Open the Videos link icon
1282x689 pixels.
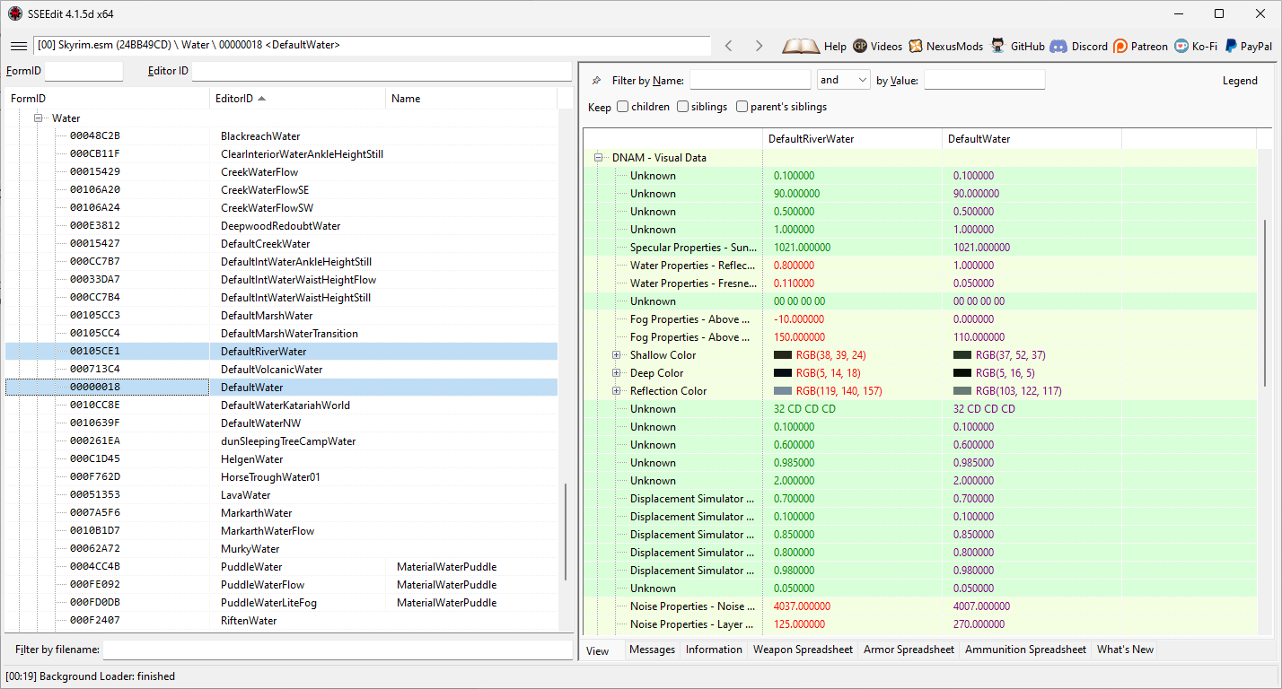(860, 46)
